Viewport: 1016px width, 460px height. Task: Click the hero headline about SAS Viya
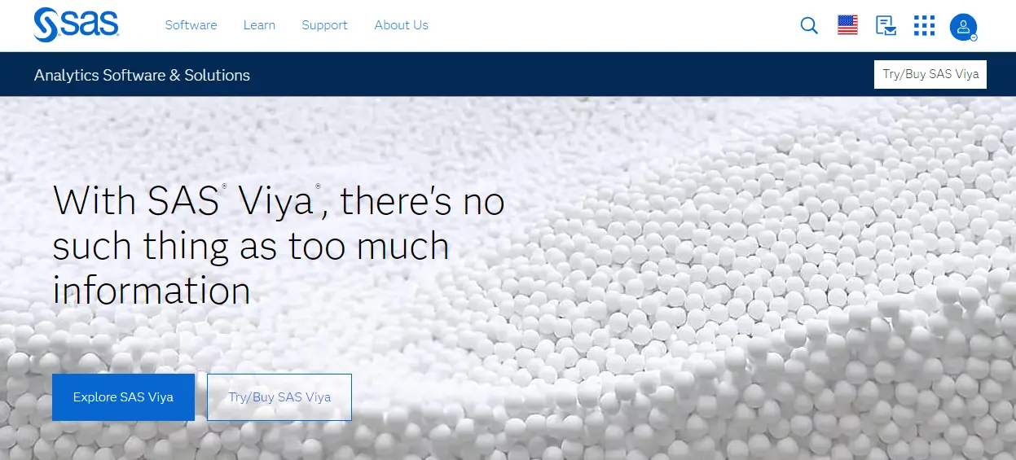279,245
